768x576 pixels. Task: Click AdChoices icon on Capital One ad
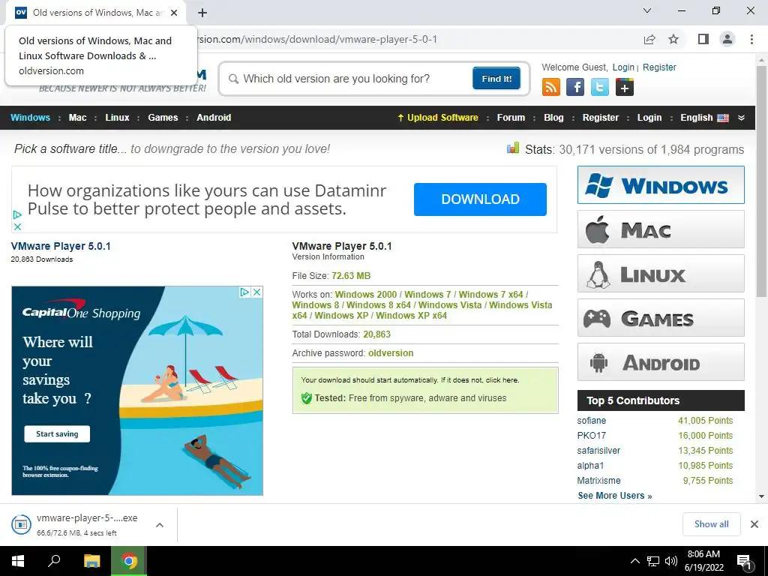(245, 292)
